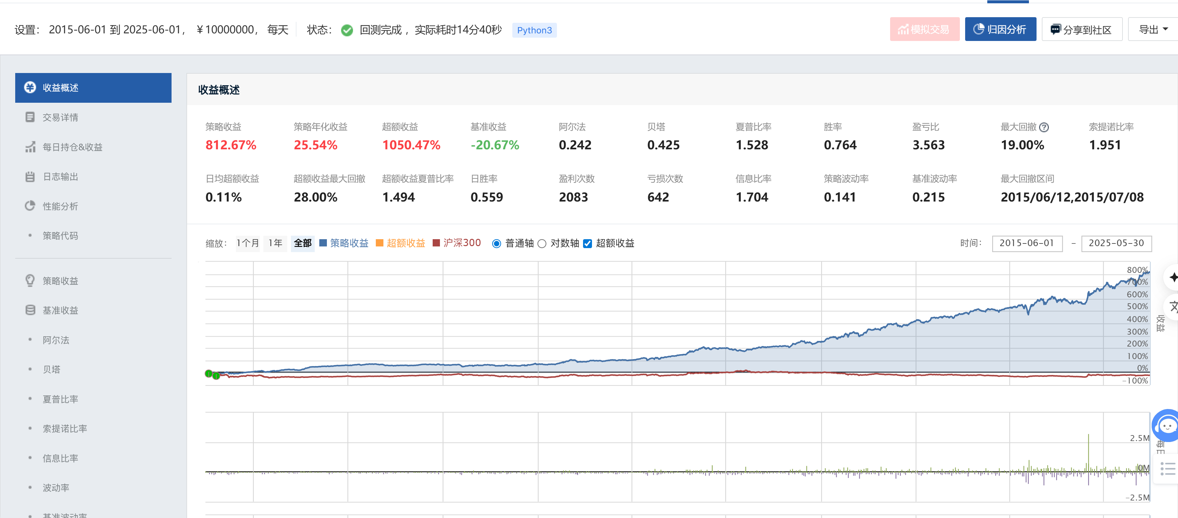Open 波动率 sidebar item
The height and width of the screenshot is (518, 1178).
(x=93, y=488)
